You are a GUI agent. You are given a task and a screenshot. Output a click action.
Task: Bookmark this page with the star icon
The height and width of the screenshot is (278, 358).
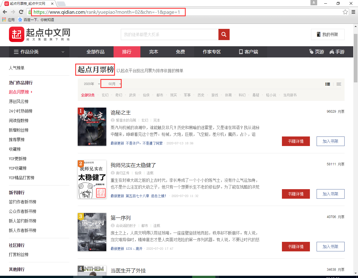[345, 12]
